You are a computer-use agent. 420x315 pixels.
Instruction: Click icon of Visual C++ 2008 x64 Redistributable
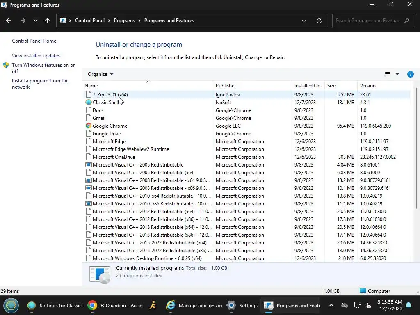pos(89,180)
